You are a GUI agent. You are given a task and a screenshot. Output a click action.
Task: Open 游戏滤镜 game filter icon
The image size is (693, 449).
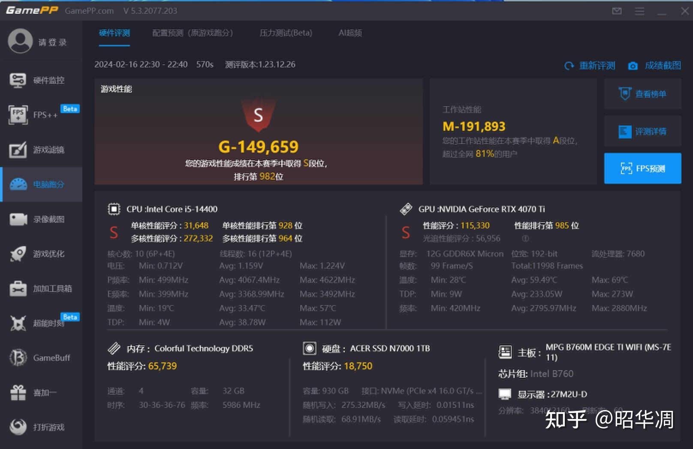(x=18, y=150)
